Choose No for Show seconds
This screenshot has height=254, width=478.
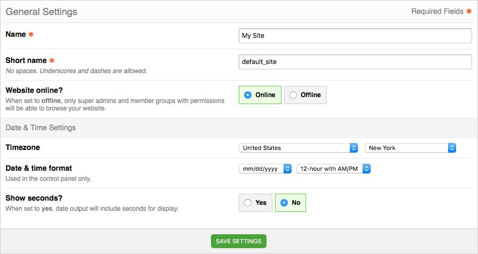click(290, 203)
